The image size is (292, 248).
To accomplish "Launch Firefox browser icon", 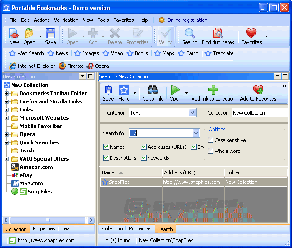I will (62, 66).
